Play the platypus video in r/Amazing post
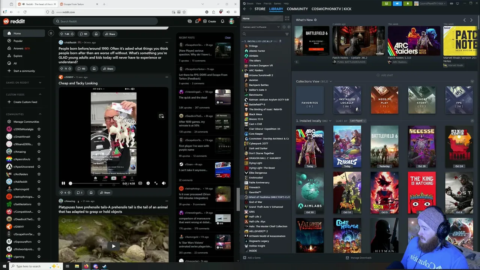480x270 pixels. [114, 246]
